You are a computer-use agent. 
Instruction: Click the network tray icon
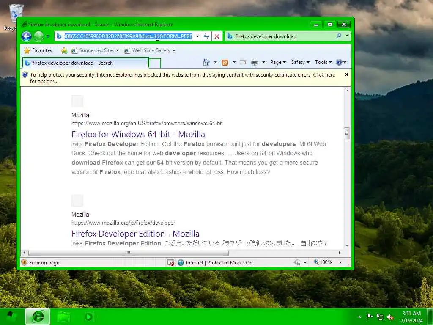(x=380, y=317)
